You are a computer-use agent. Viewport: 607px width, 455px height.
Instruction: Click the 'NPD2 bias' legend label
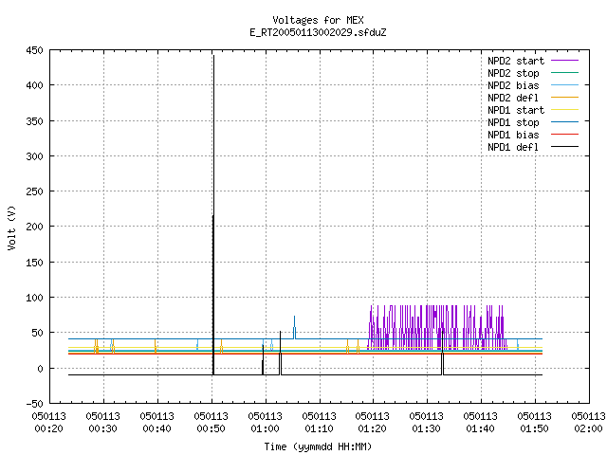pyautogui.click(x=513, y=85)
